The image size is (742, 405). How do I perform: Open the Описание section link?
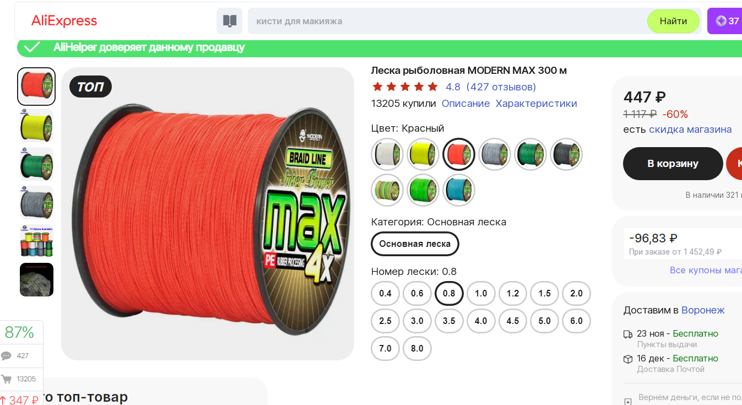coord(465,104)
